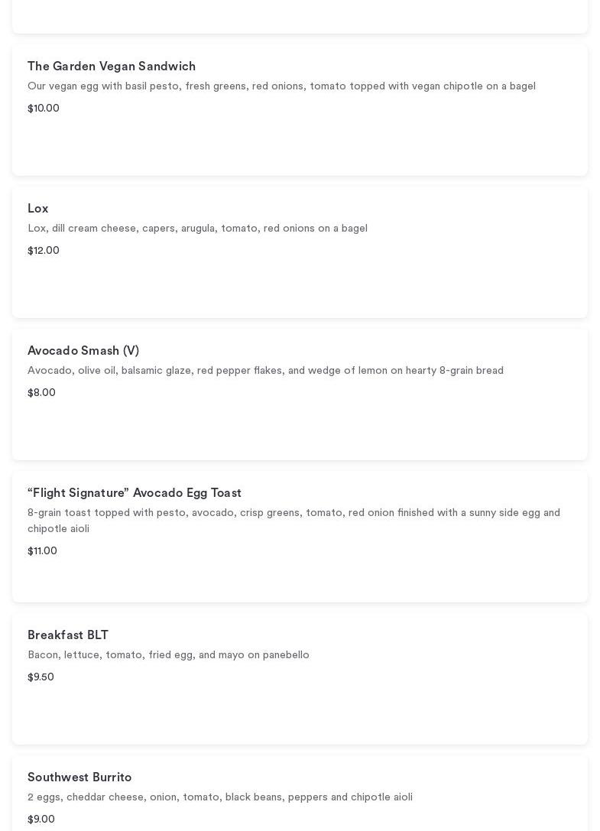Click the Avocado Egg Toast description text

(x=294, y=521)
